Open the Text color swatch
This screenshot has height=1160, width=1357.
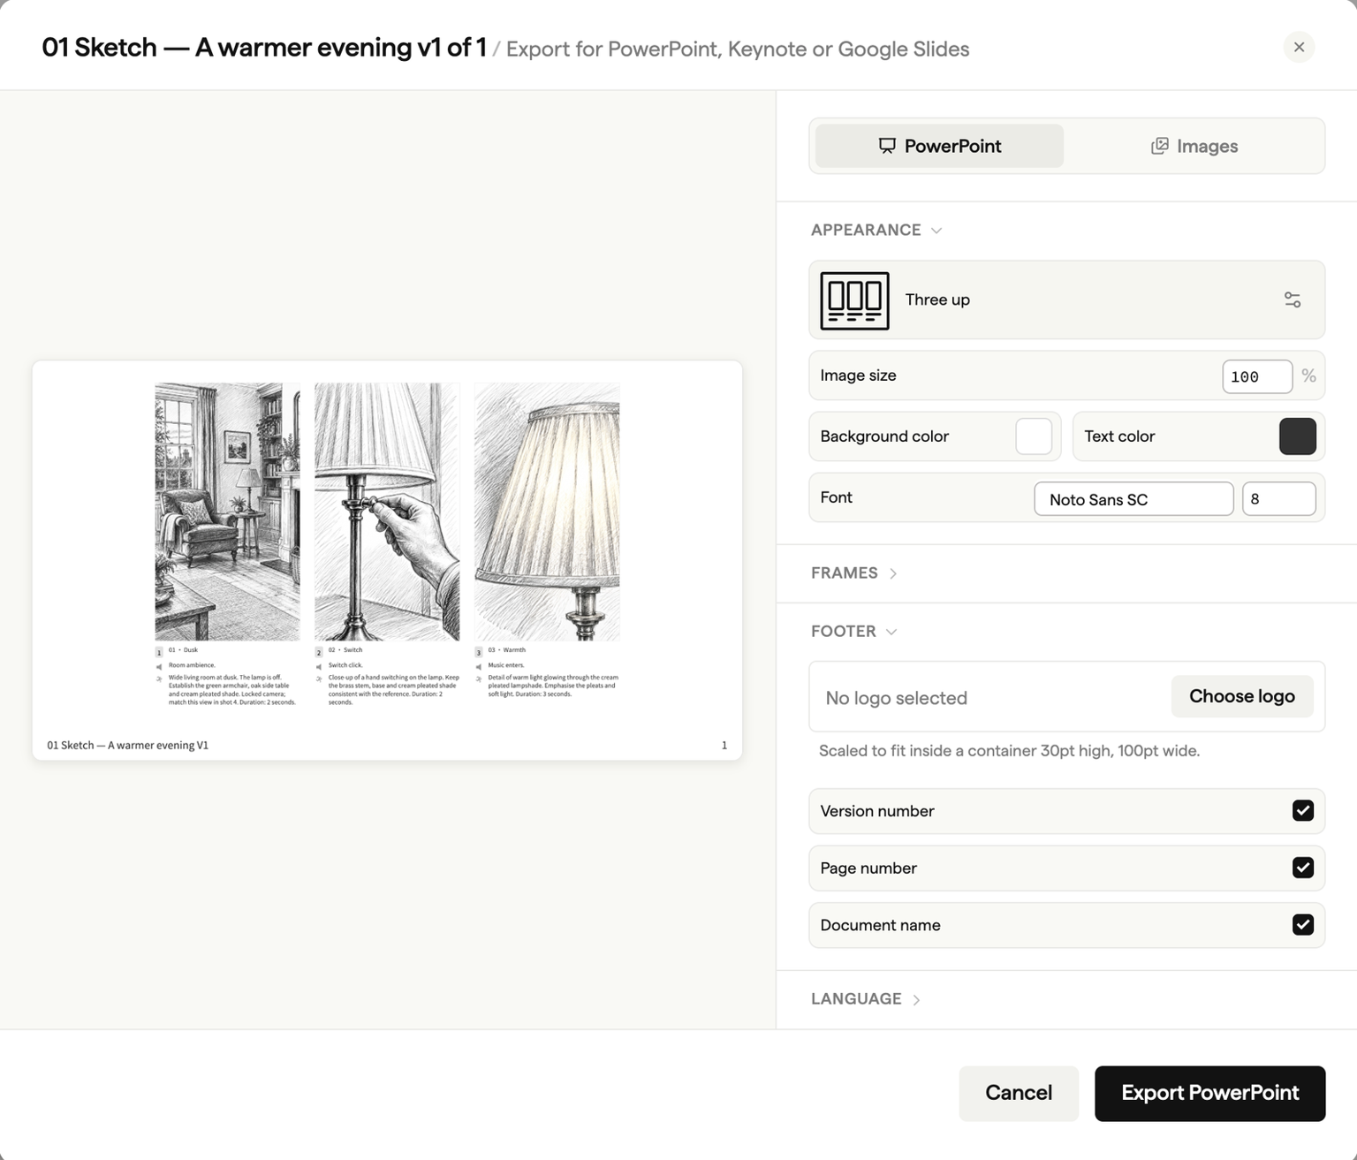(x=1298, y=436)
